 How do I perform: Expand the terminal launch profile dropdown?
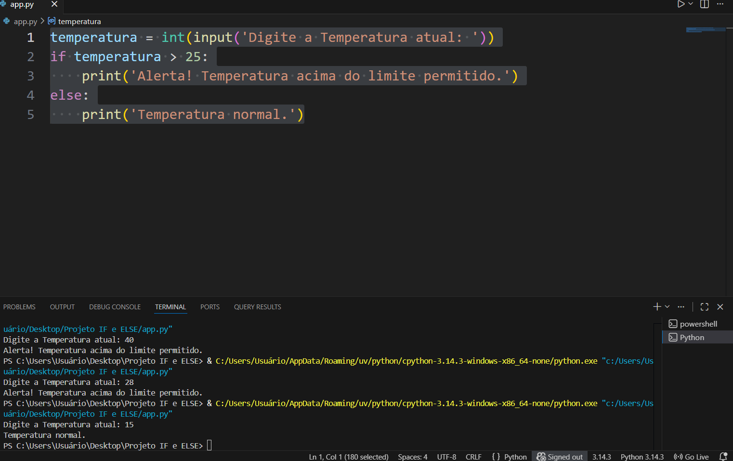667,307
